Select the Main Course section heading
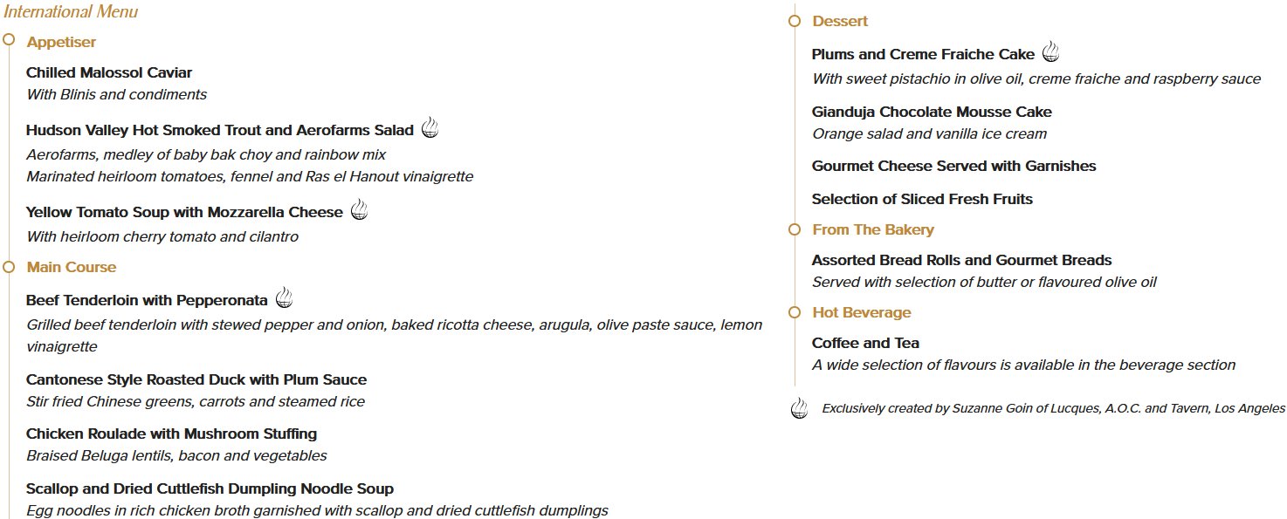 point(72,267)
